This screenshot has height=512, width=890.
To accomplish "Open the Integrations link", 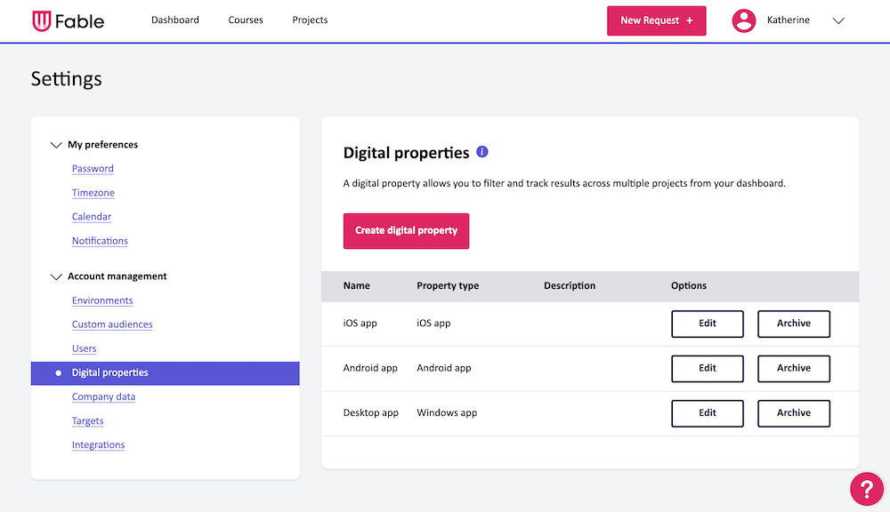I will (x=98, y=445).
